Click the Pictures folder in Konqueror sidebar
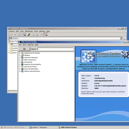The image size is (129, 129). pyautogui.click(x=11, y=50)
